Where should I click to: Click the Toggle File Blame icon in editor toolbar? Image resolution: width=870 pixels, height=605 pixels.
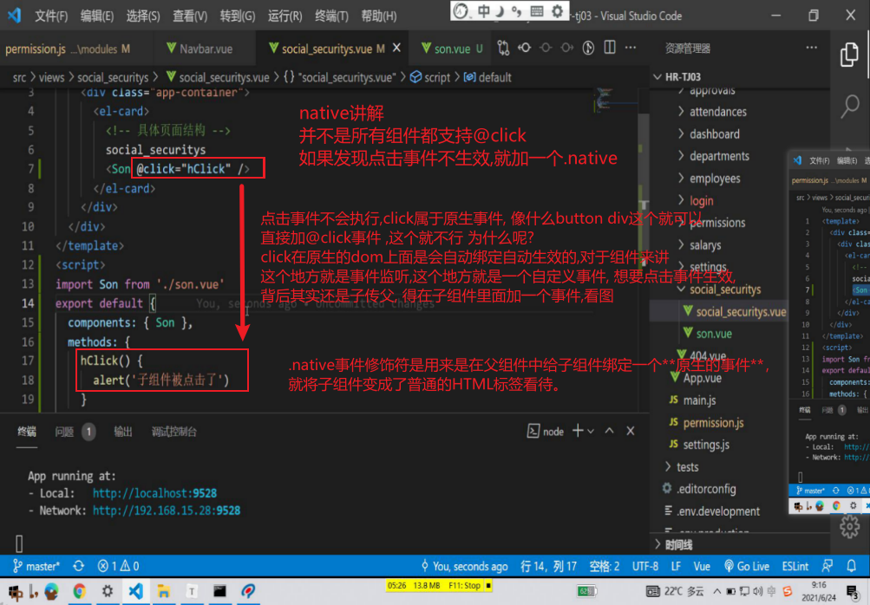(588, 49)
